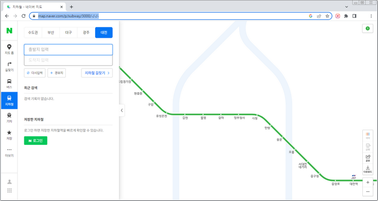This screenshot has height=201, width=378.
Task: Open Chrome extensions puzzle icon
Action: [346, 16]
